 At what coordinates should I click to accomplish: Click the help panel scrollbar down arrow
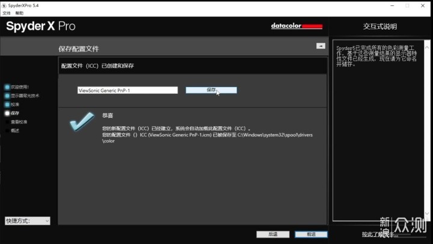pos(427,213)
